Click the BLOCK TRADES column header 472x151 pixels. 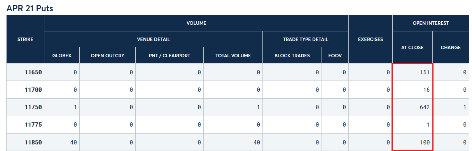[x=292, y=55]
